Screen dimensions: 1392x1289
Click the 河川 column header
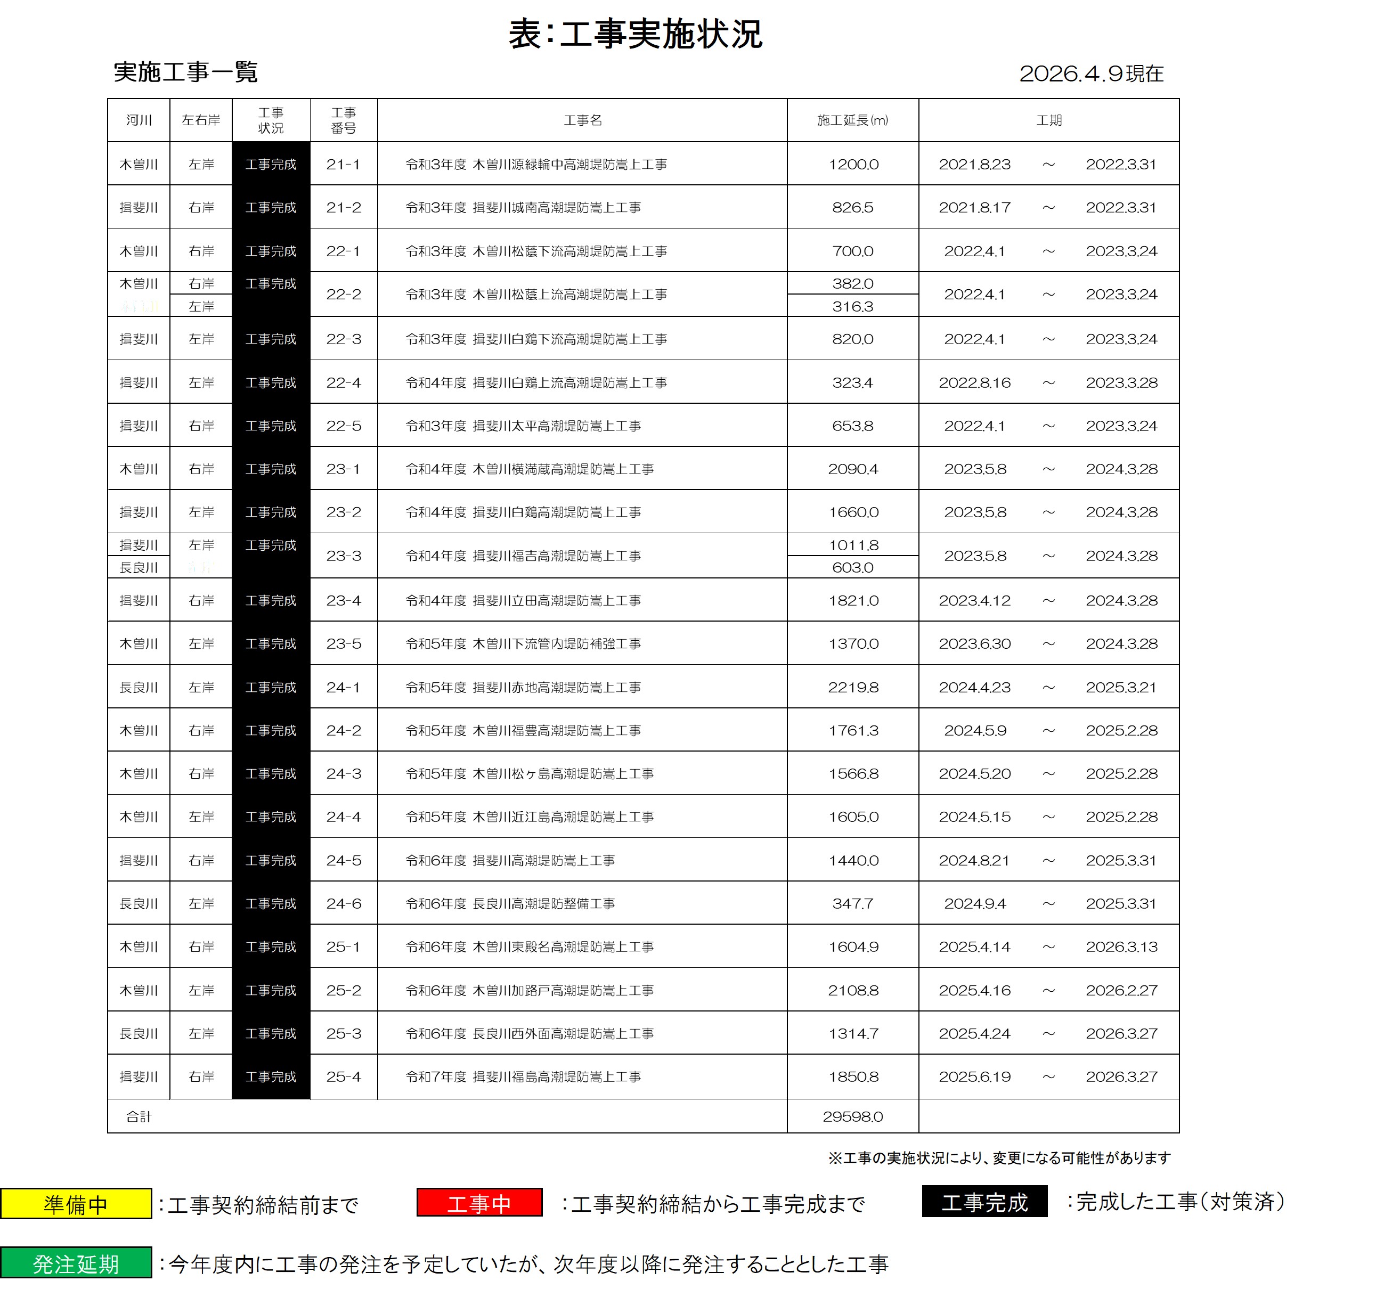click(x=138, y=120)
